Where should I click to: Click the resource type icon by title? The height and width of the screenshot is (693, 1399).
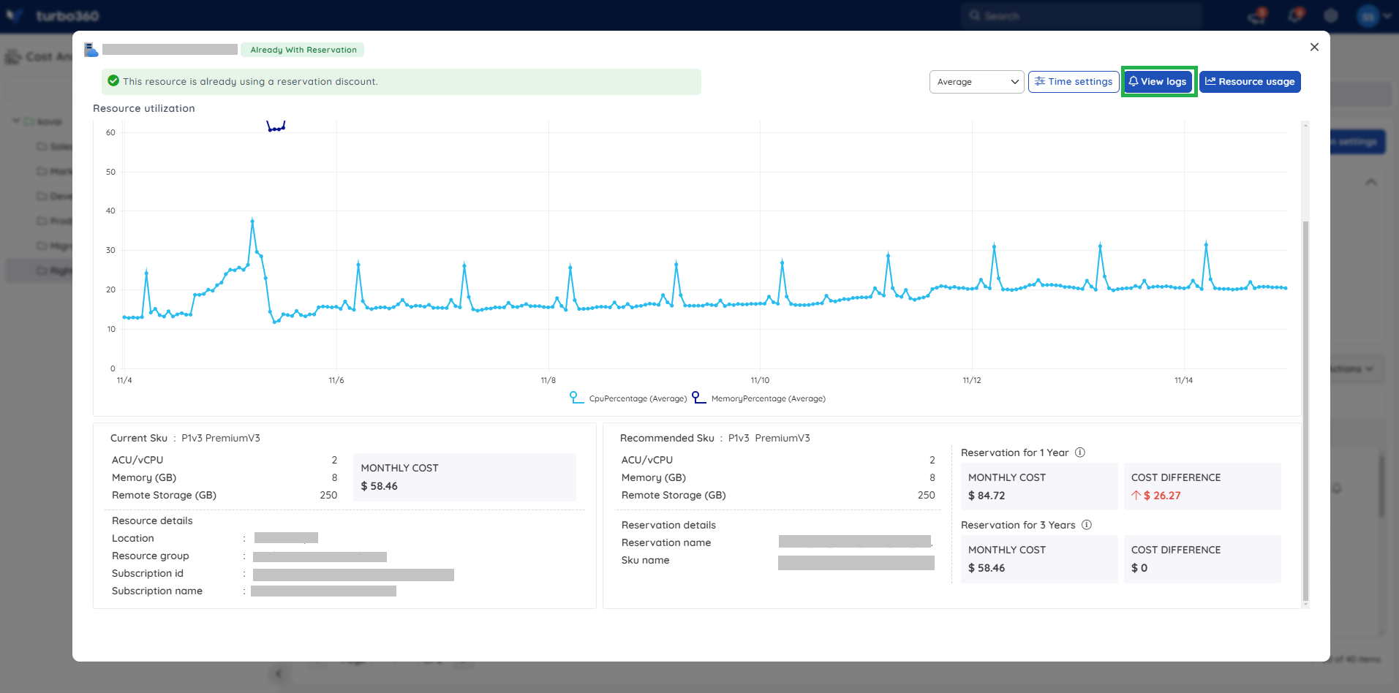(91, 50)
